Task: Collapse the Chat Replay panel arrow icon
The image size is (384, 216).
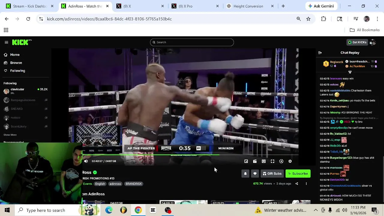Action: 320,53
